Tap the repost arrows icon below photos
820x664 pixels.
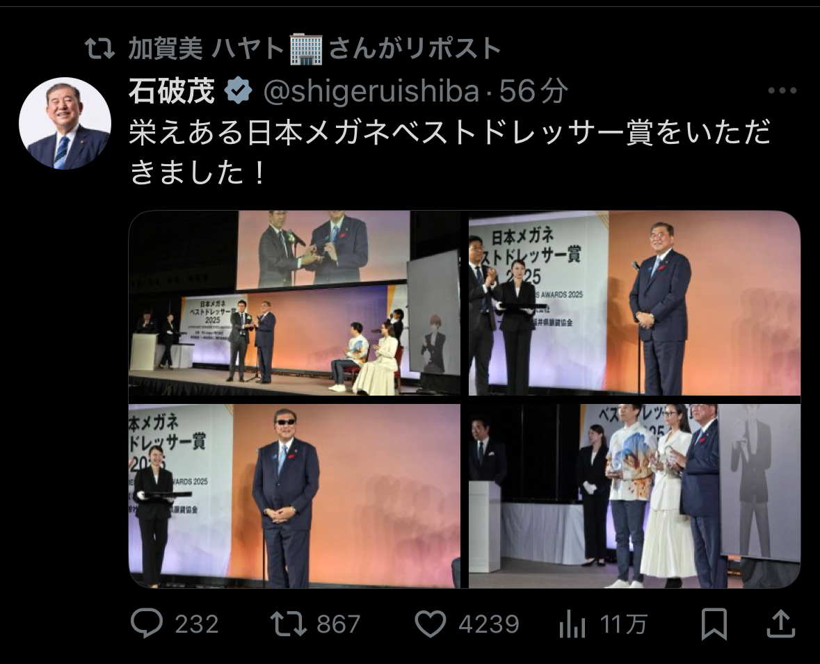(x=288, y=624)
